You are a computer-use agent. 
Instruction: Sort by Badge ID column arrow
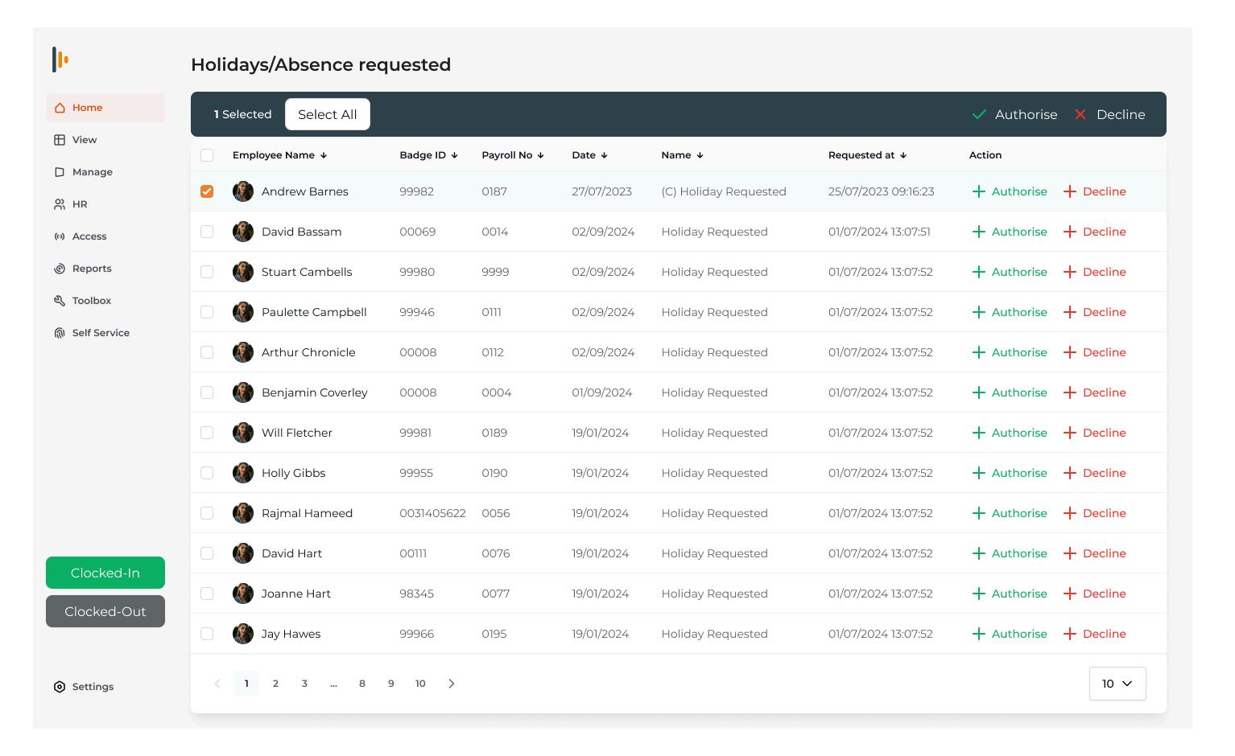point(454,155)
